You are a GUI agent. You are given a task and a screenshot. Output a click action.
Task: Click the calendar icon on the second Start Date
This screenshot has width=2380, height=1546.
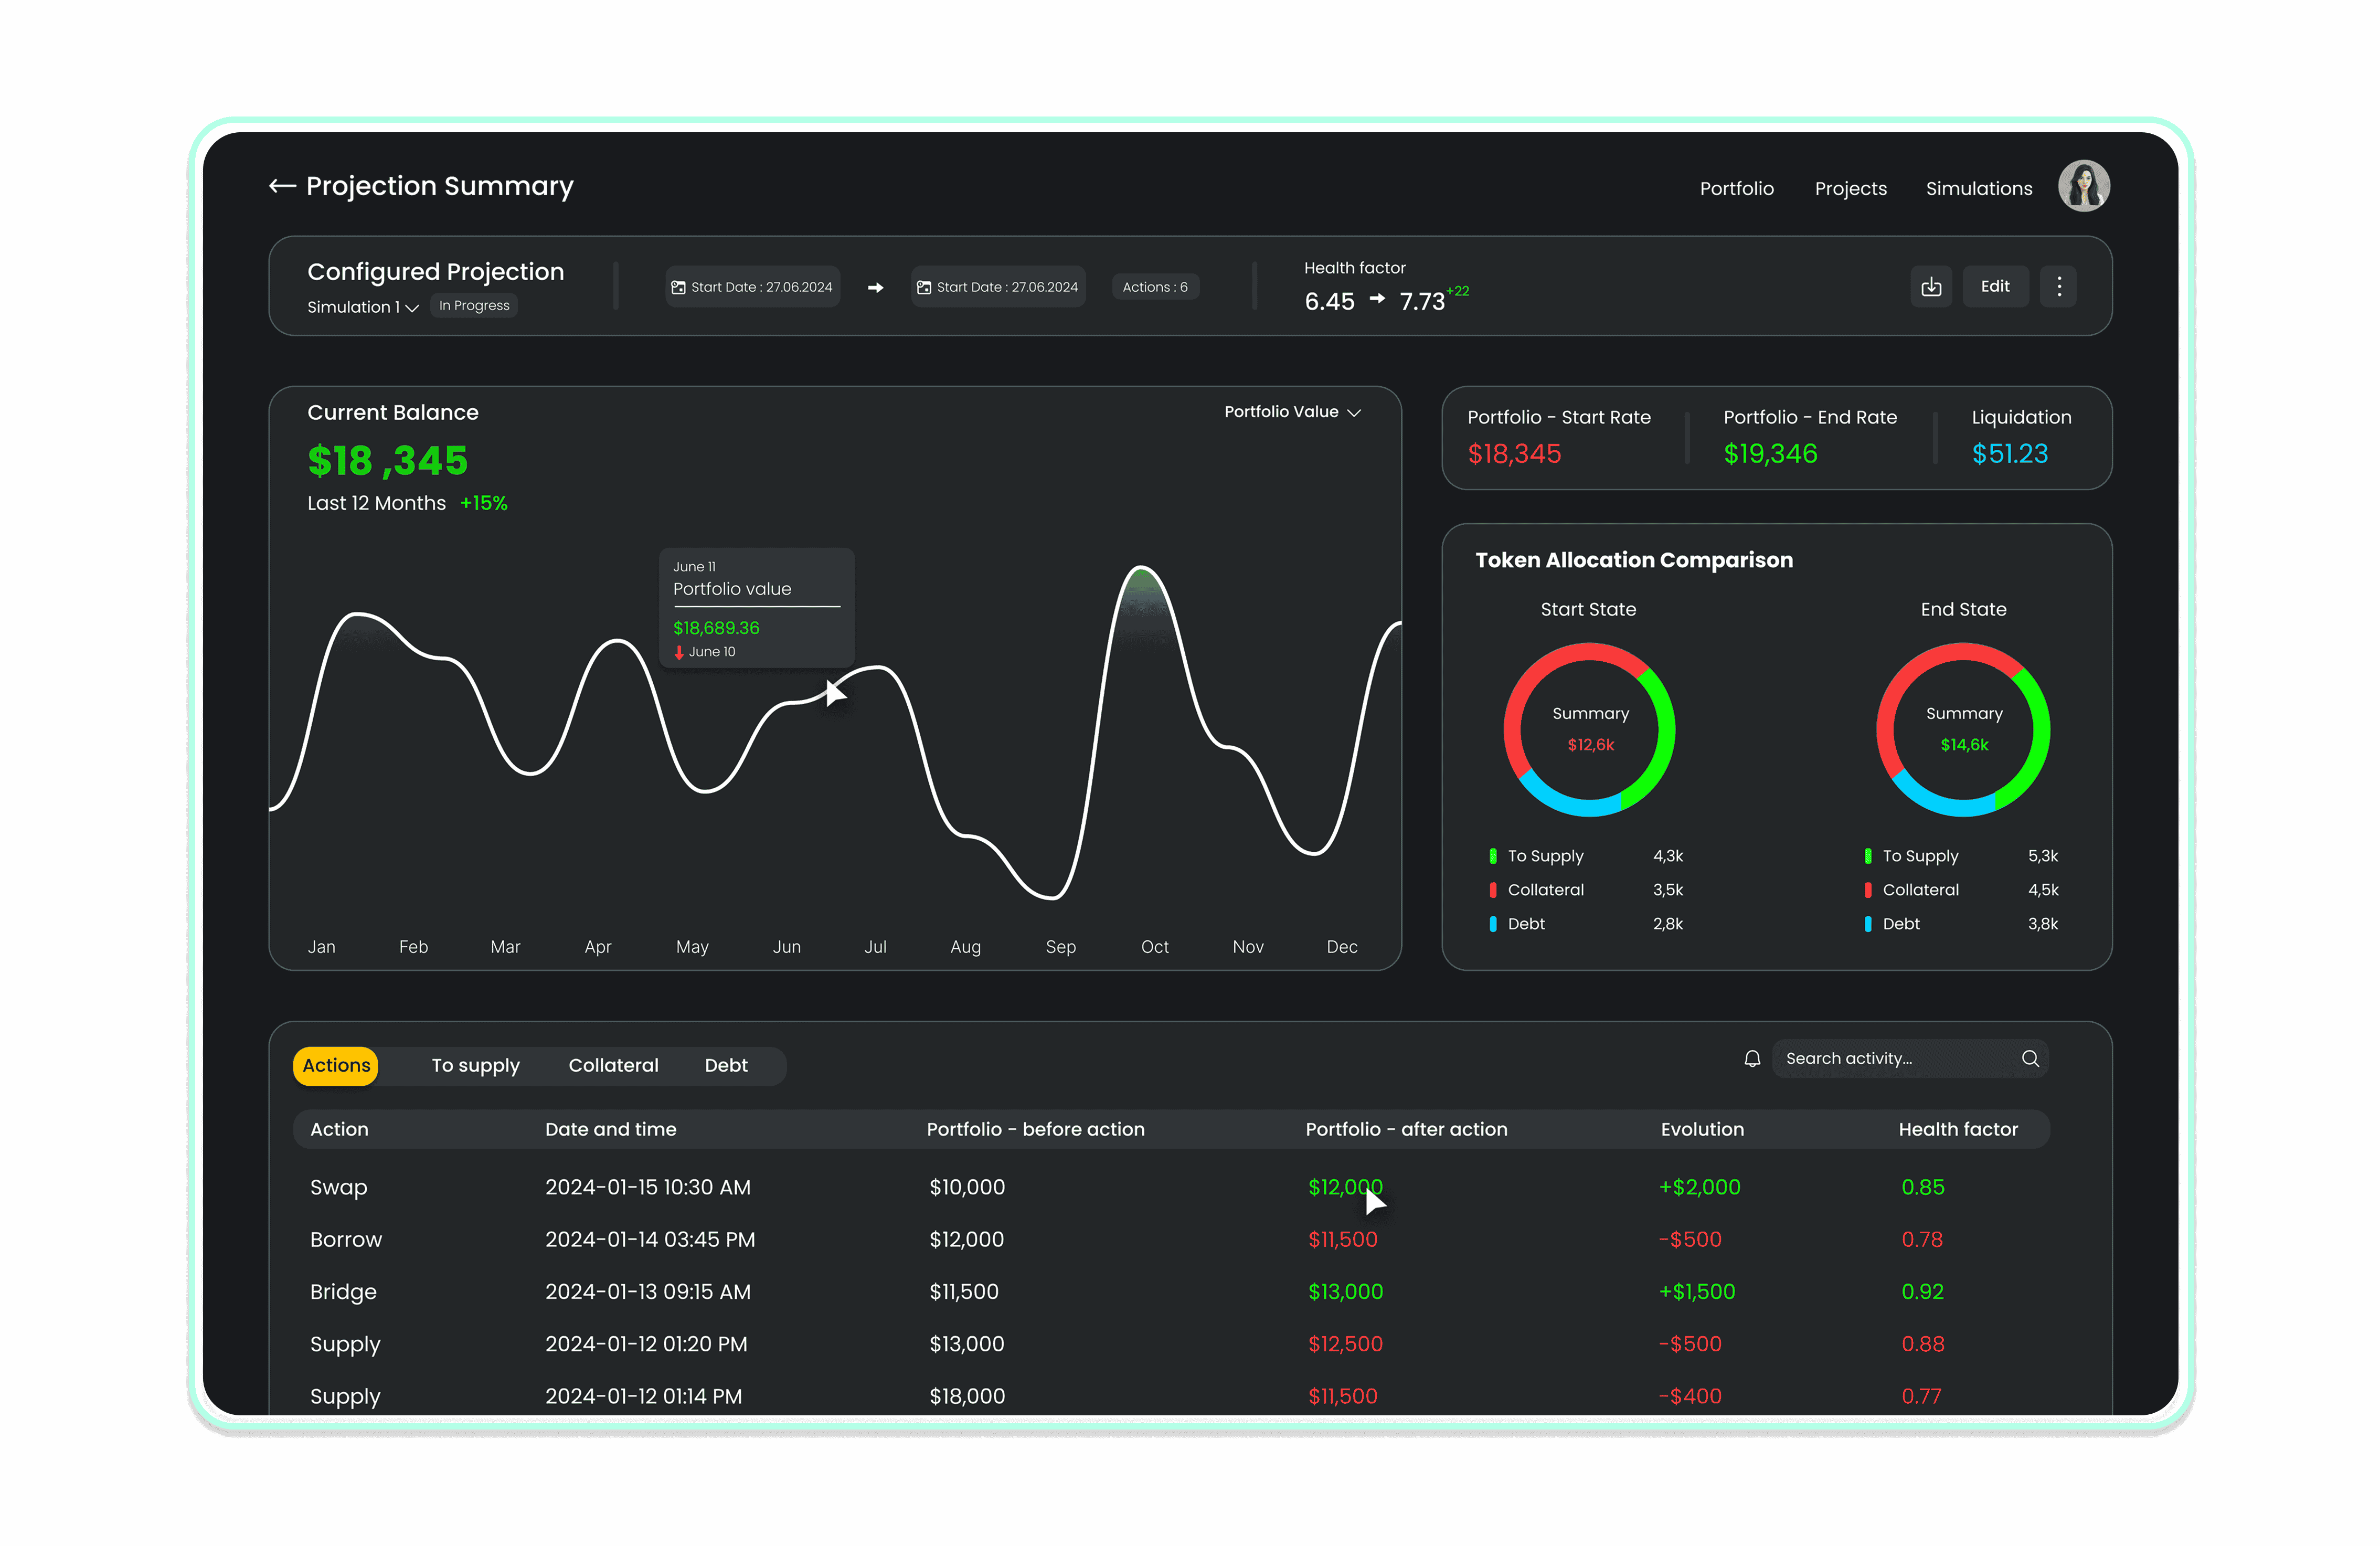click(925, 287)
